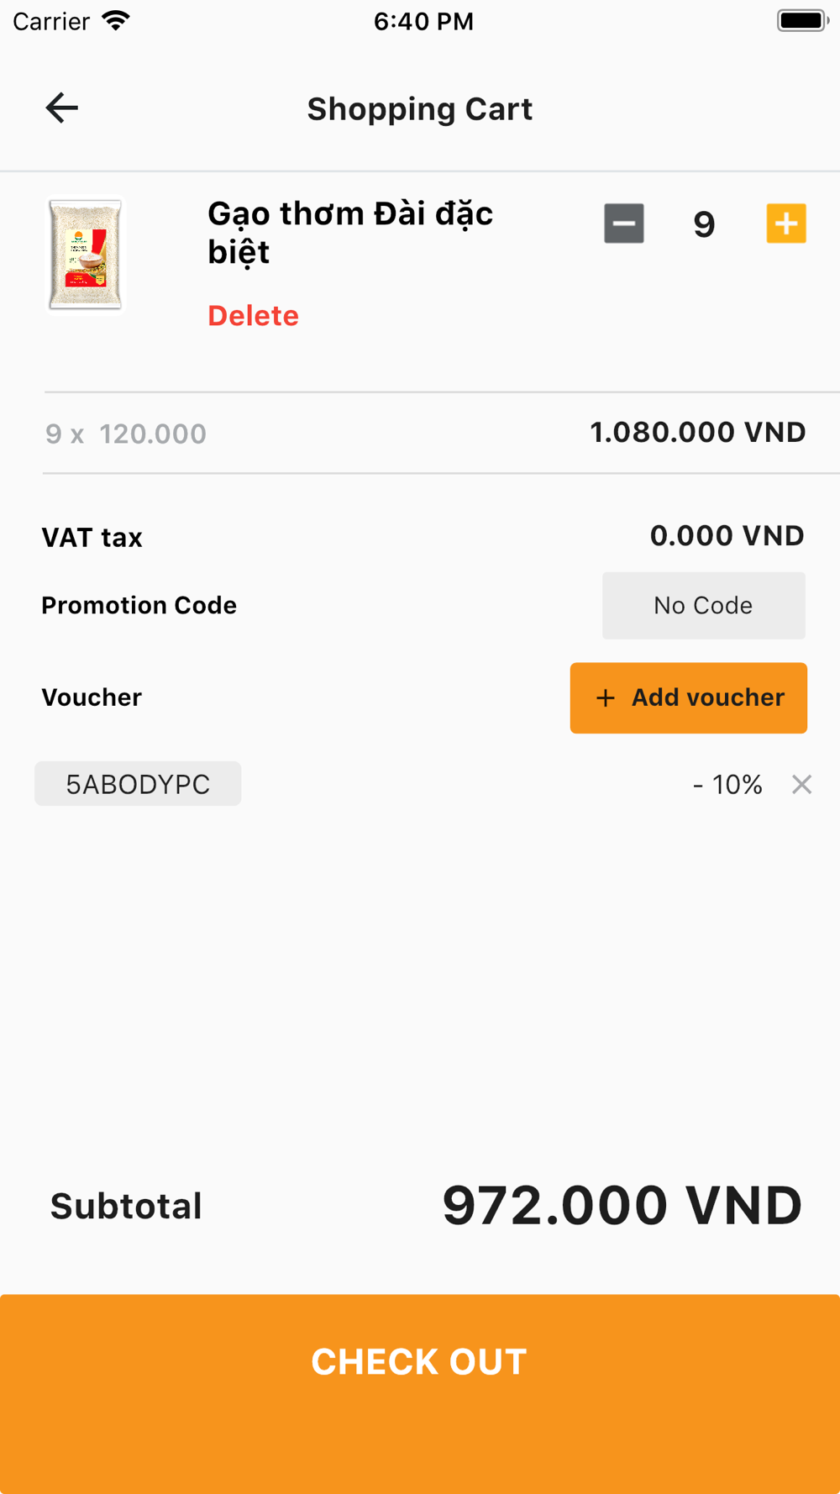Tap the 972.000 VND subtotal amount

622,1206
